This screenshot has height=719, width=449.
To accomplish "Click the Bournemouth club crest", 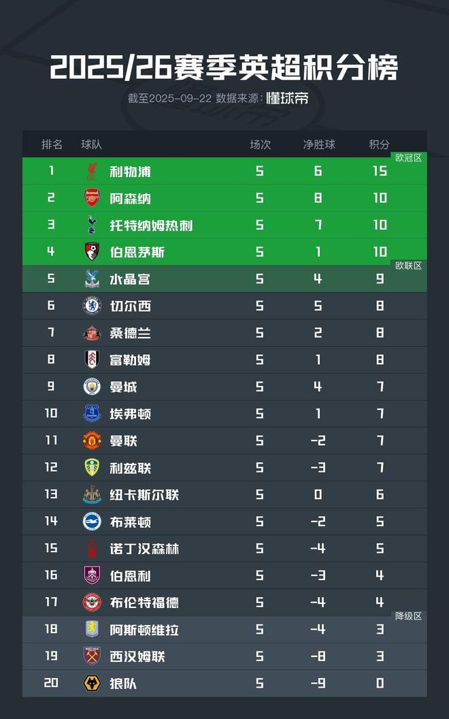I will pos(91,252).
